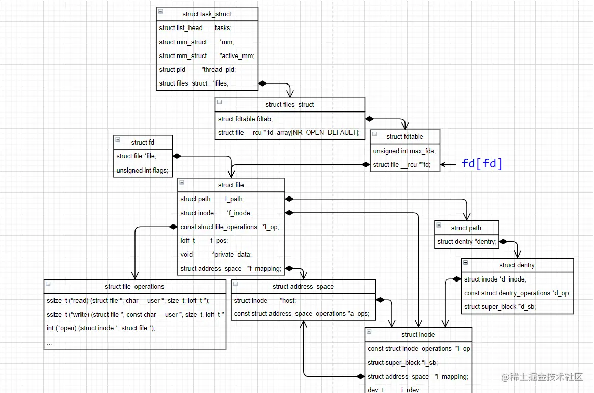Click the collapse icon on struct task_struct
This screenshot has width=594, height=393.
coord(160,11)
